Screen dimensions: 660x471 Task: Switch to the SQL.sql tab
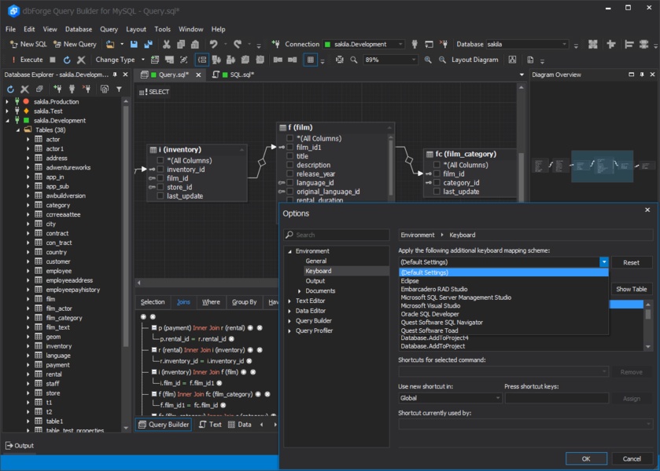241,75
